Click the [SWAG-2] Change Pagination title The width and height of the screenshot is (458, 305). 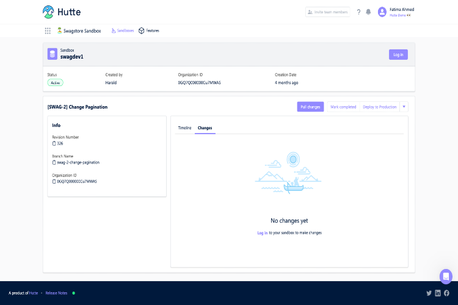[x=78, y=107]
